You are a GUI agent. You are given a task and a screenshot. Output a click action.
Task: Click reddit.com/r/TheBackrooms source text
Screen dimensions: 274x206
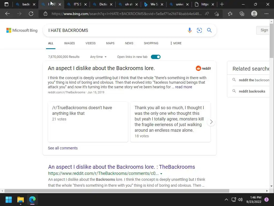tap(67, 92)
